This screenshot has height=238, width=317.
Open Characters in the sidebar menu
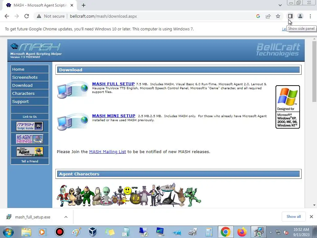(30, 94)
